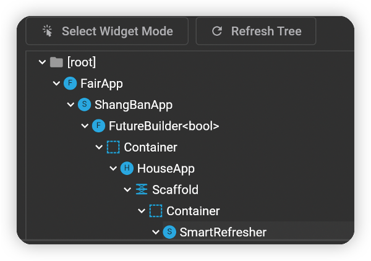Collapse the ShangBanApp tree chevron

(x=70, y=105)
